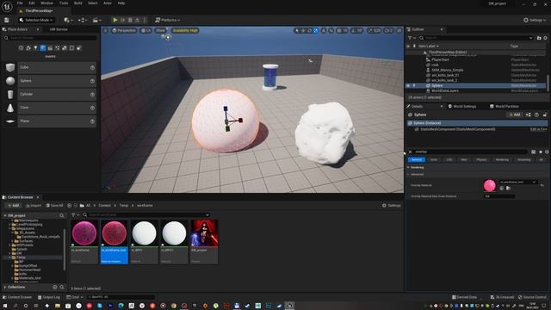
Task: Click the lock icon in the Details header
Action: pyautogui.click(x=545, y=115)
